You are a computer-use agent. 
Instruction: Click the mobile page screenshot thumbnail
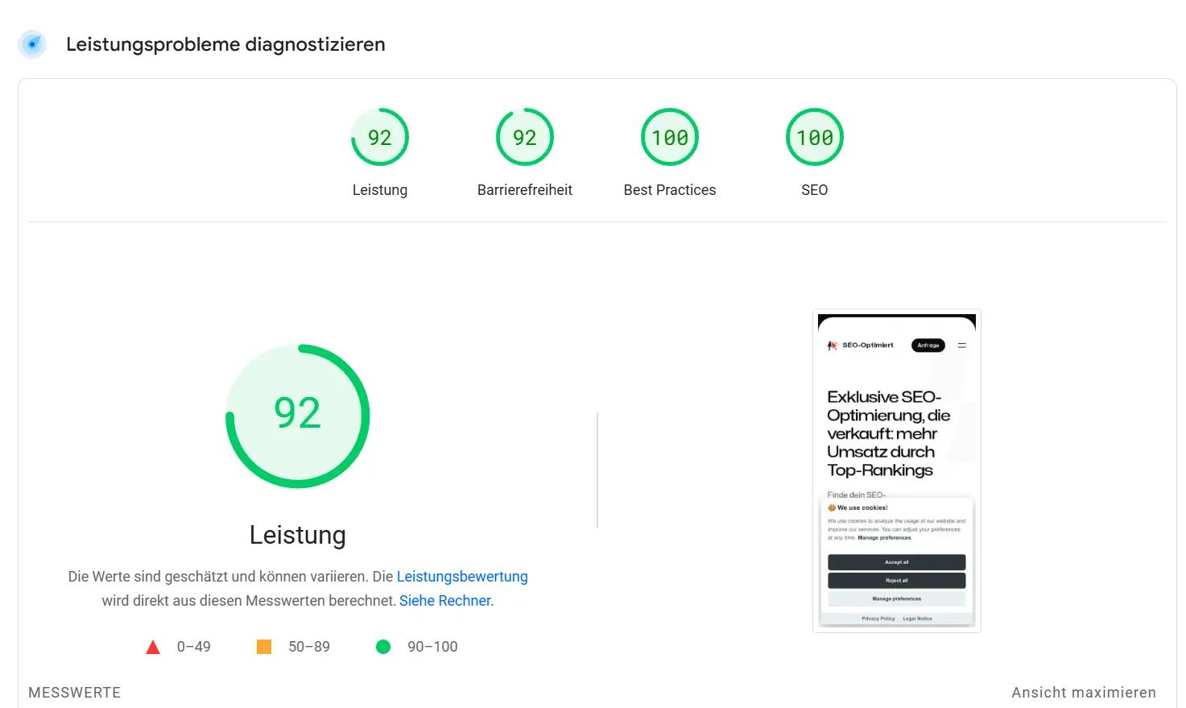pos(896,470)
